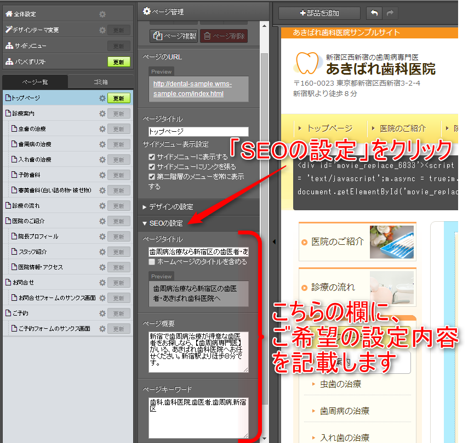Open gear settings for トップページ
474x443 pixels.
(x=102, y=98)
